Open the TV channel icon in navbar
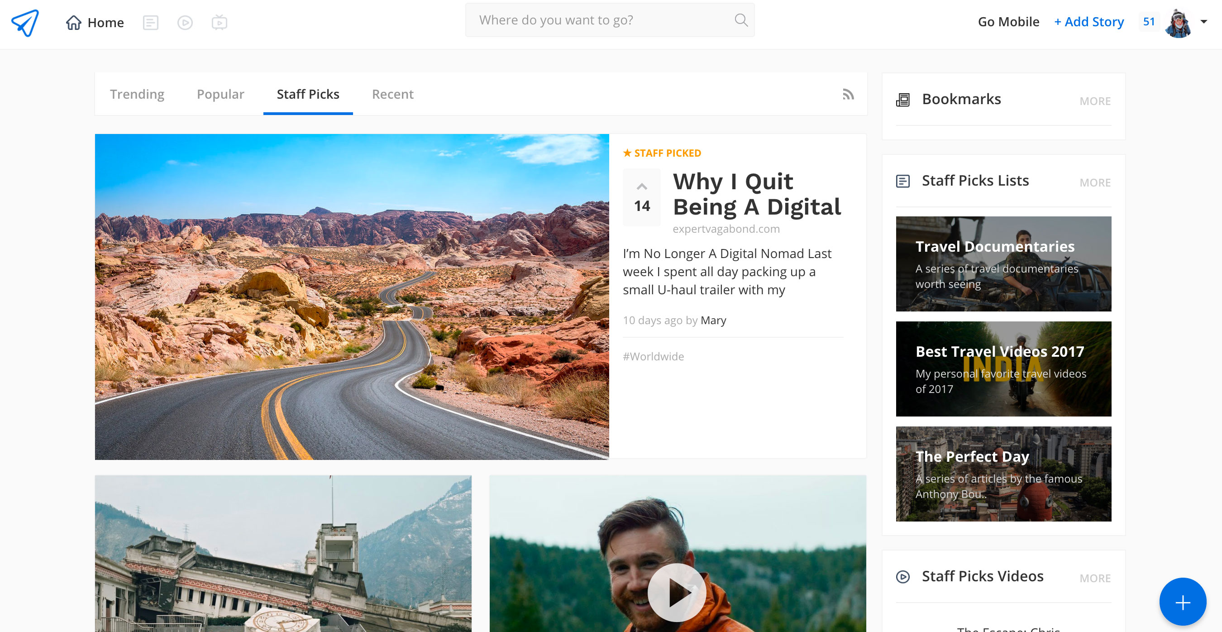Viewport: 1222px width, 632px height. pyautogui.click(x=219, y=22)
